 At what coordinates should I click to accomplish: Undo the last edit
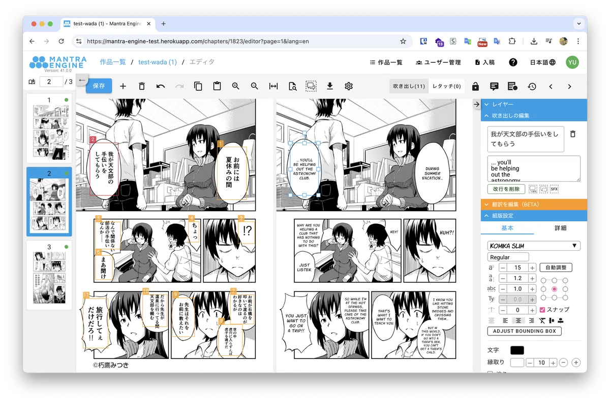click(x=161, y=86)
